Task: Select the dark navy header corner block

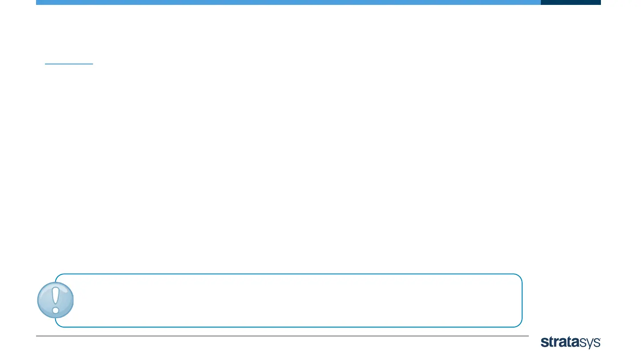Action: (571, 2)
